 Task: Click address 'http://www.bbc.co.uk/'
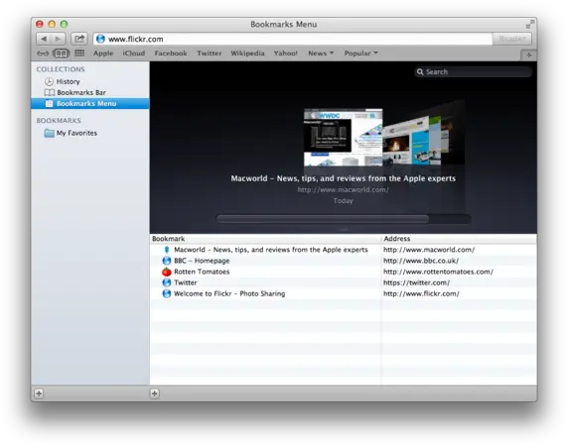click(421, 261)
